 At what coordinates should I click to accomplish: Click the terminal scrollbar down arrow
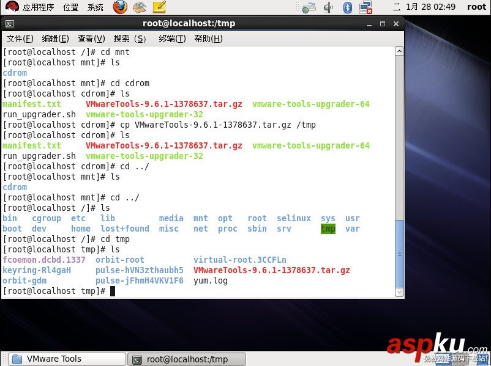point(399,292)
